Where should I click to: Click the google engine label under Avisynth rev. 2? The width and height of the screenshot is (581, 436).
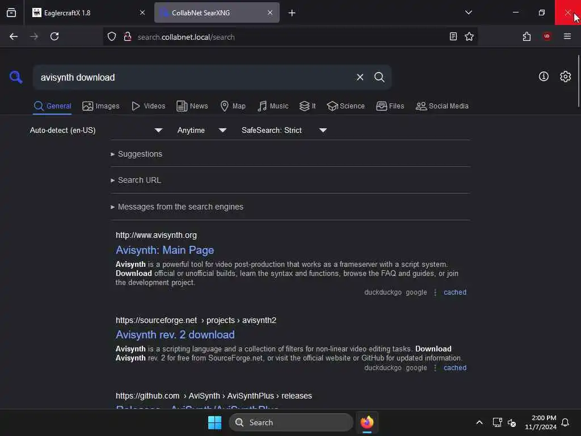[416, 368]
